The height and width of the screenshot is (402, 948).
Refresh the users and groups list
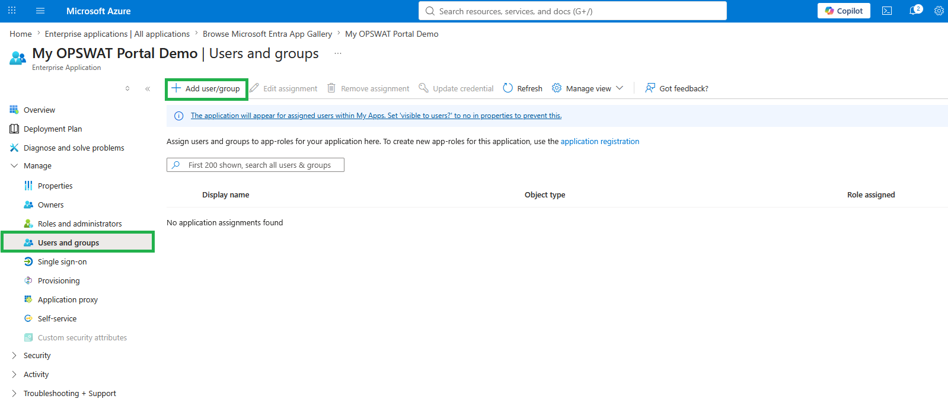pyautogui.click(x=522, y=88)
